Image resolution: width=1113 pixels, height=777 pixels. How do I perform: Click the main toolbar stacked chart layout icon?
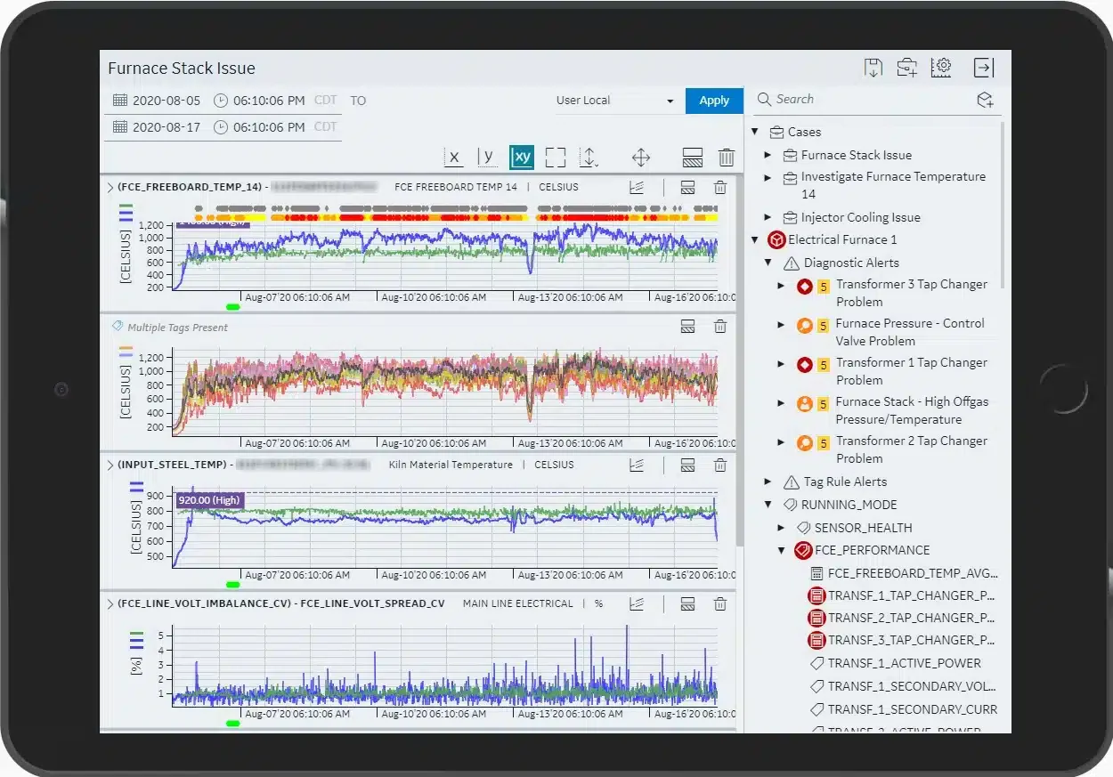(693, 158)
